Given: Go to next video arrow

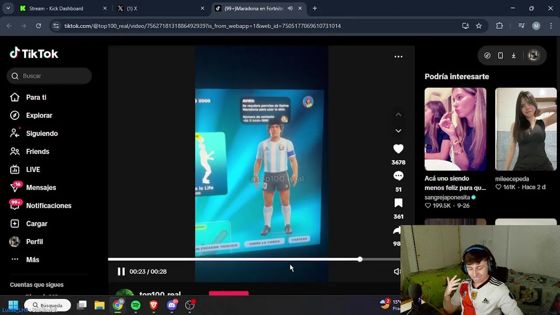Looking at the screenshot, I should click(398, 130).
